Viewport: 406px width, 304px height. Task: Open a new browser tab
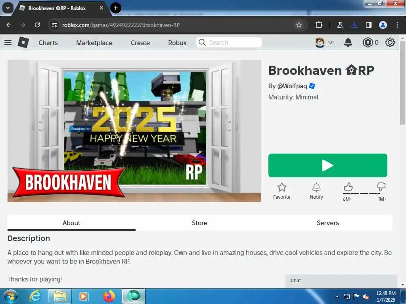tap(116, 8)
